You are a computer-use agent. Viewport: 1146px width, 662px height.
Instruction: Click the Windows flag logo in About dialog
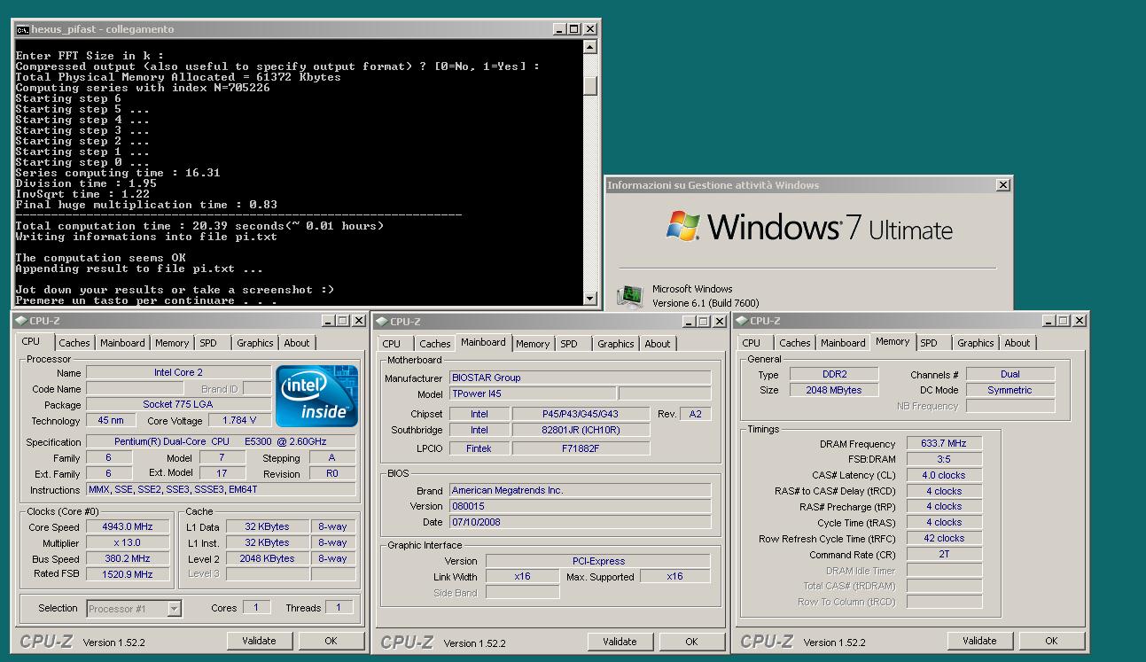pyautogui.click(x=683, y=226)
